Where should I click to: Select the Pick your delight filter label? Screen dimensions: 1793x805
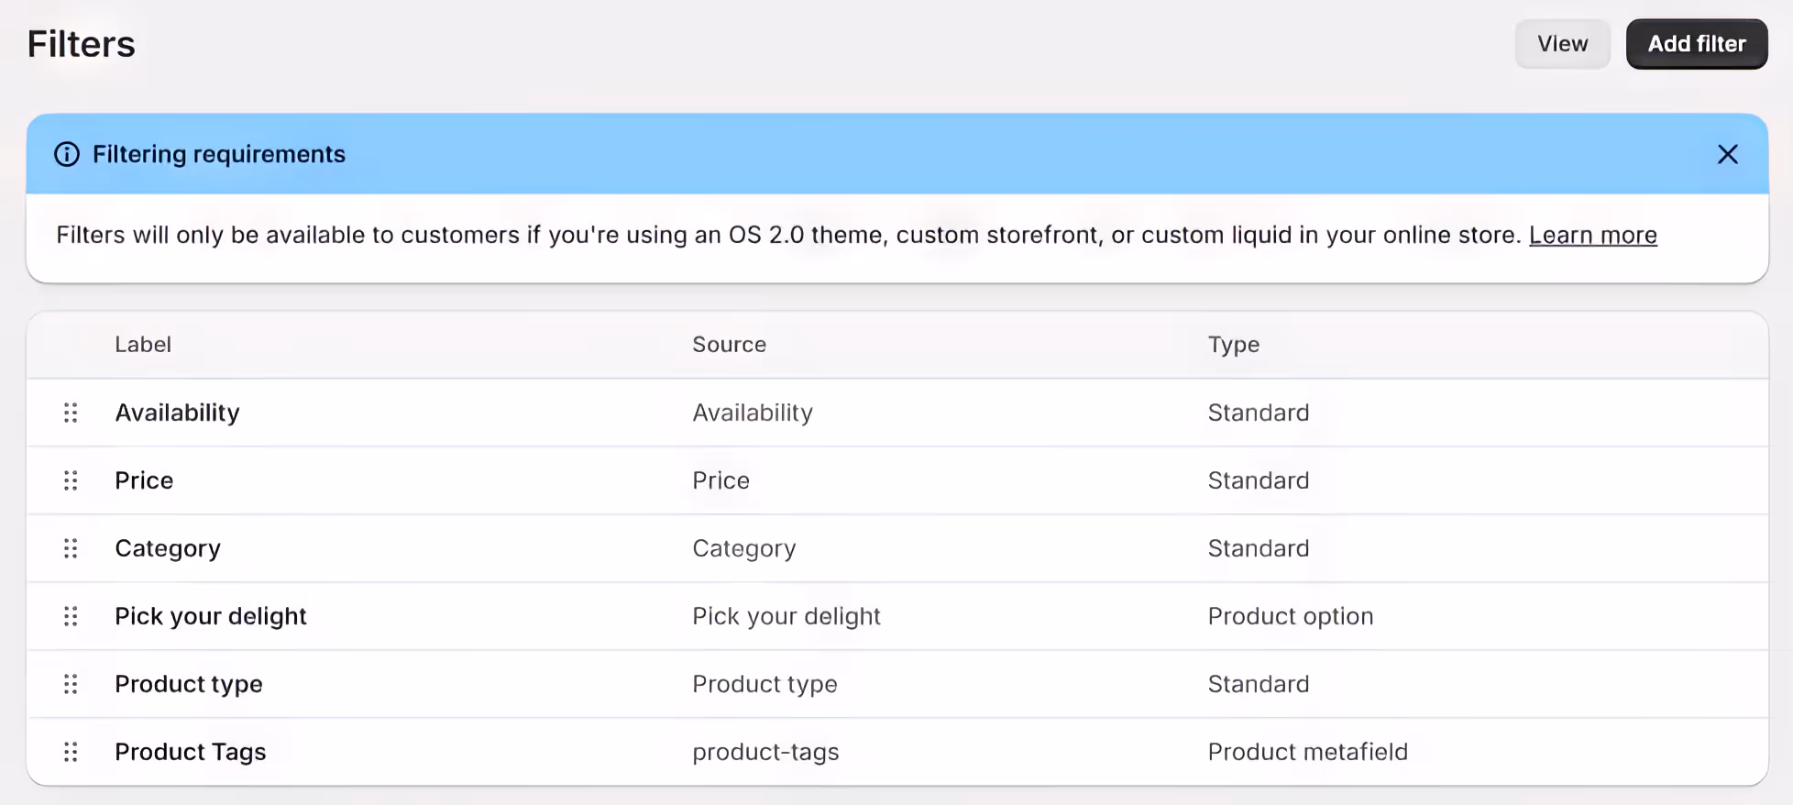[x=211, y=616]
